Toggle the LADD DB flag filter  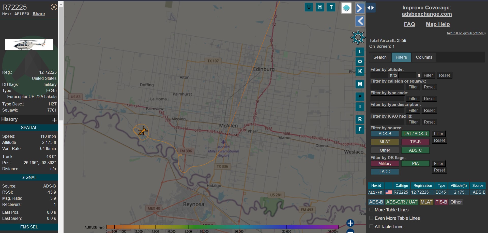pyautogui.click(x=385, y=172)
